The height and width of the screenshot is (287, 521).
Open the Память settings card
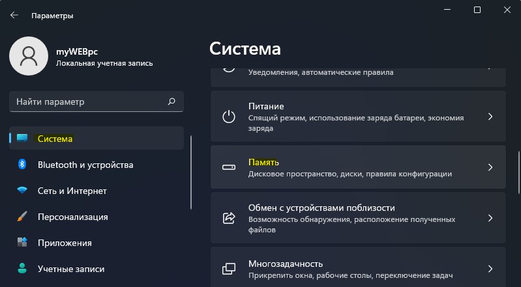point(358,167)
